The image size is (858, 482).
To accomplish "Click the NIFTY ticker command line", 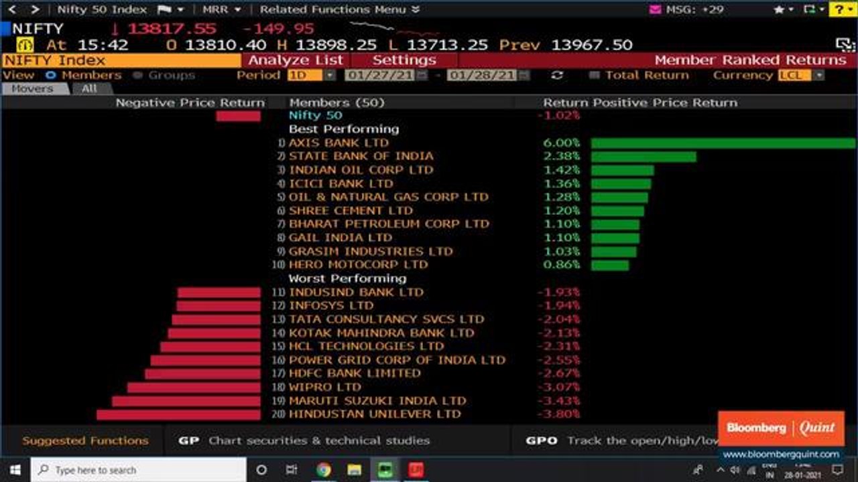I will point(38,29).
